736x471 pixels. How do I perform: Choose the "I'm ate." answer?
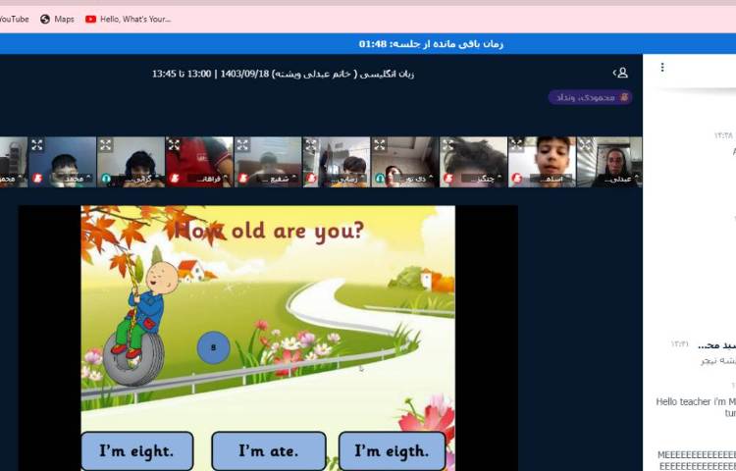269,450
